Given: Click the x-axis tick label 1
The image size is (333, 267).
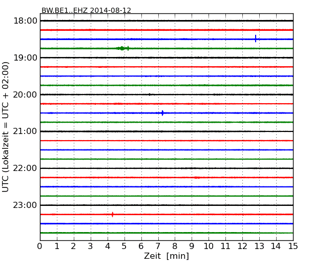Looking at the screenshot, I should point(57,246).
